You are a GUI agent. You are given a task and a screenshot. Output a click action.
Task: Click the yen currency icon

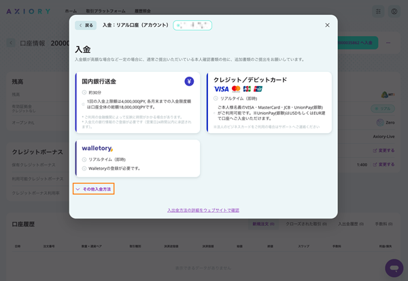click(189, 81)
